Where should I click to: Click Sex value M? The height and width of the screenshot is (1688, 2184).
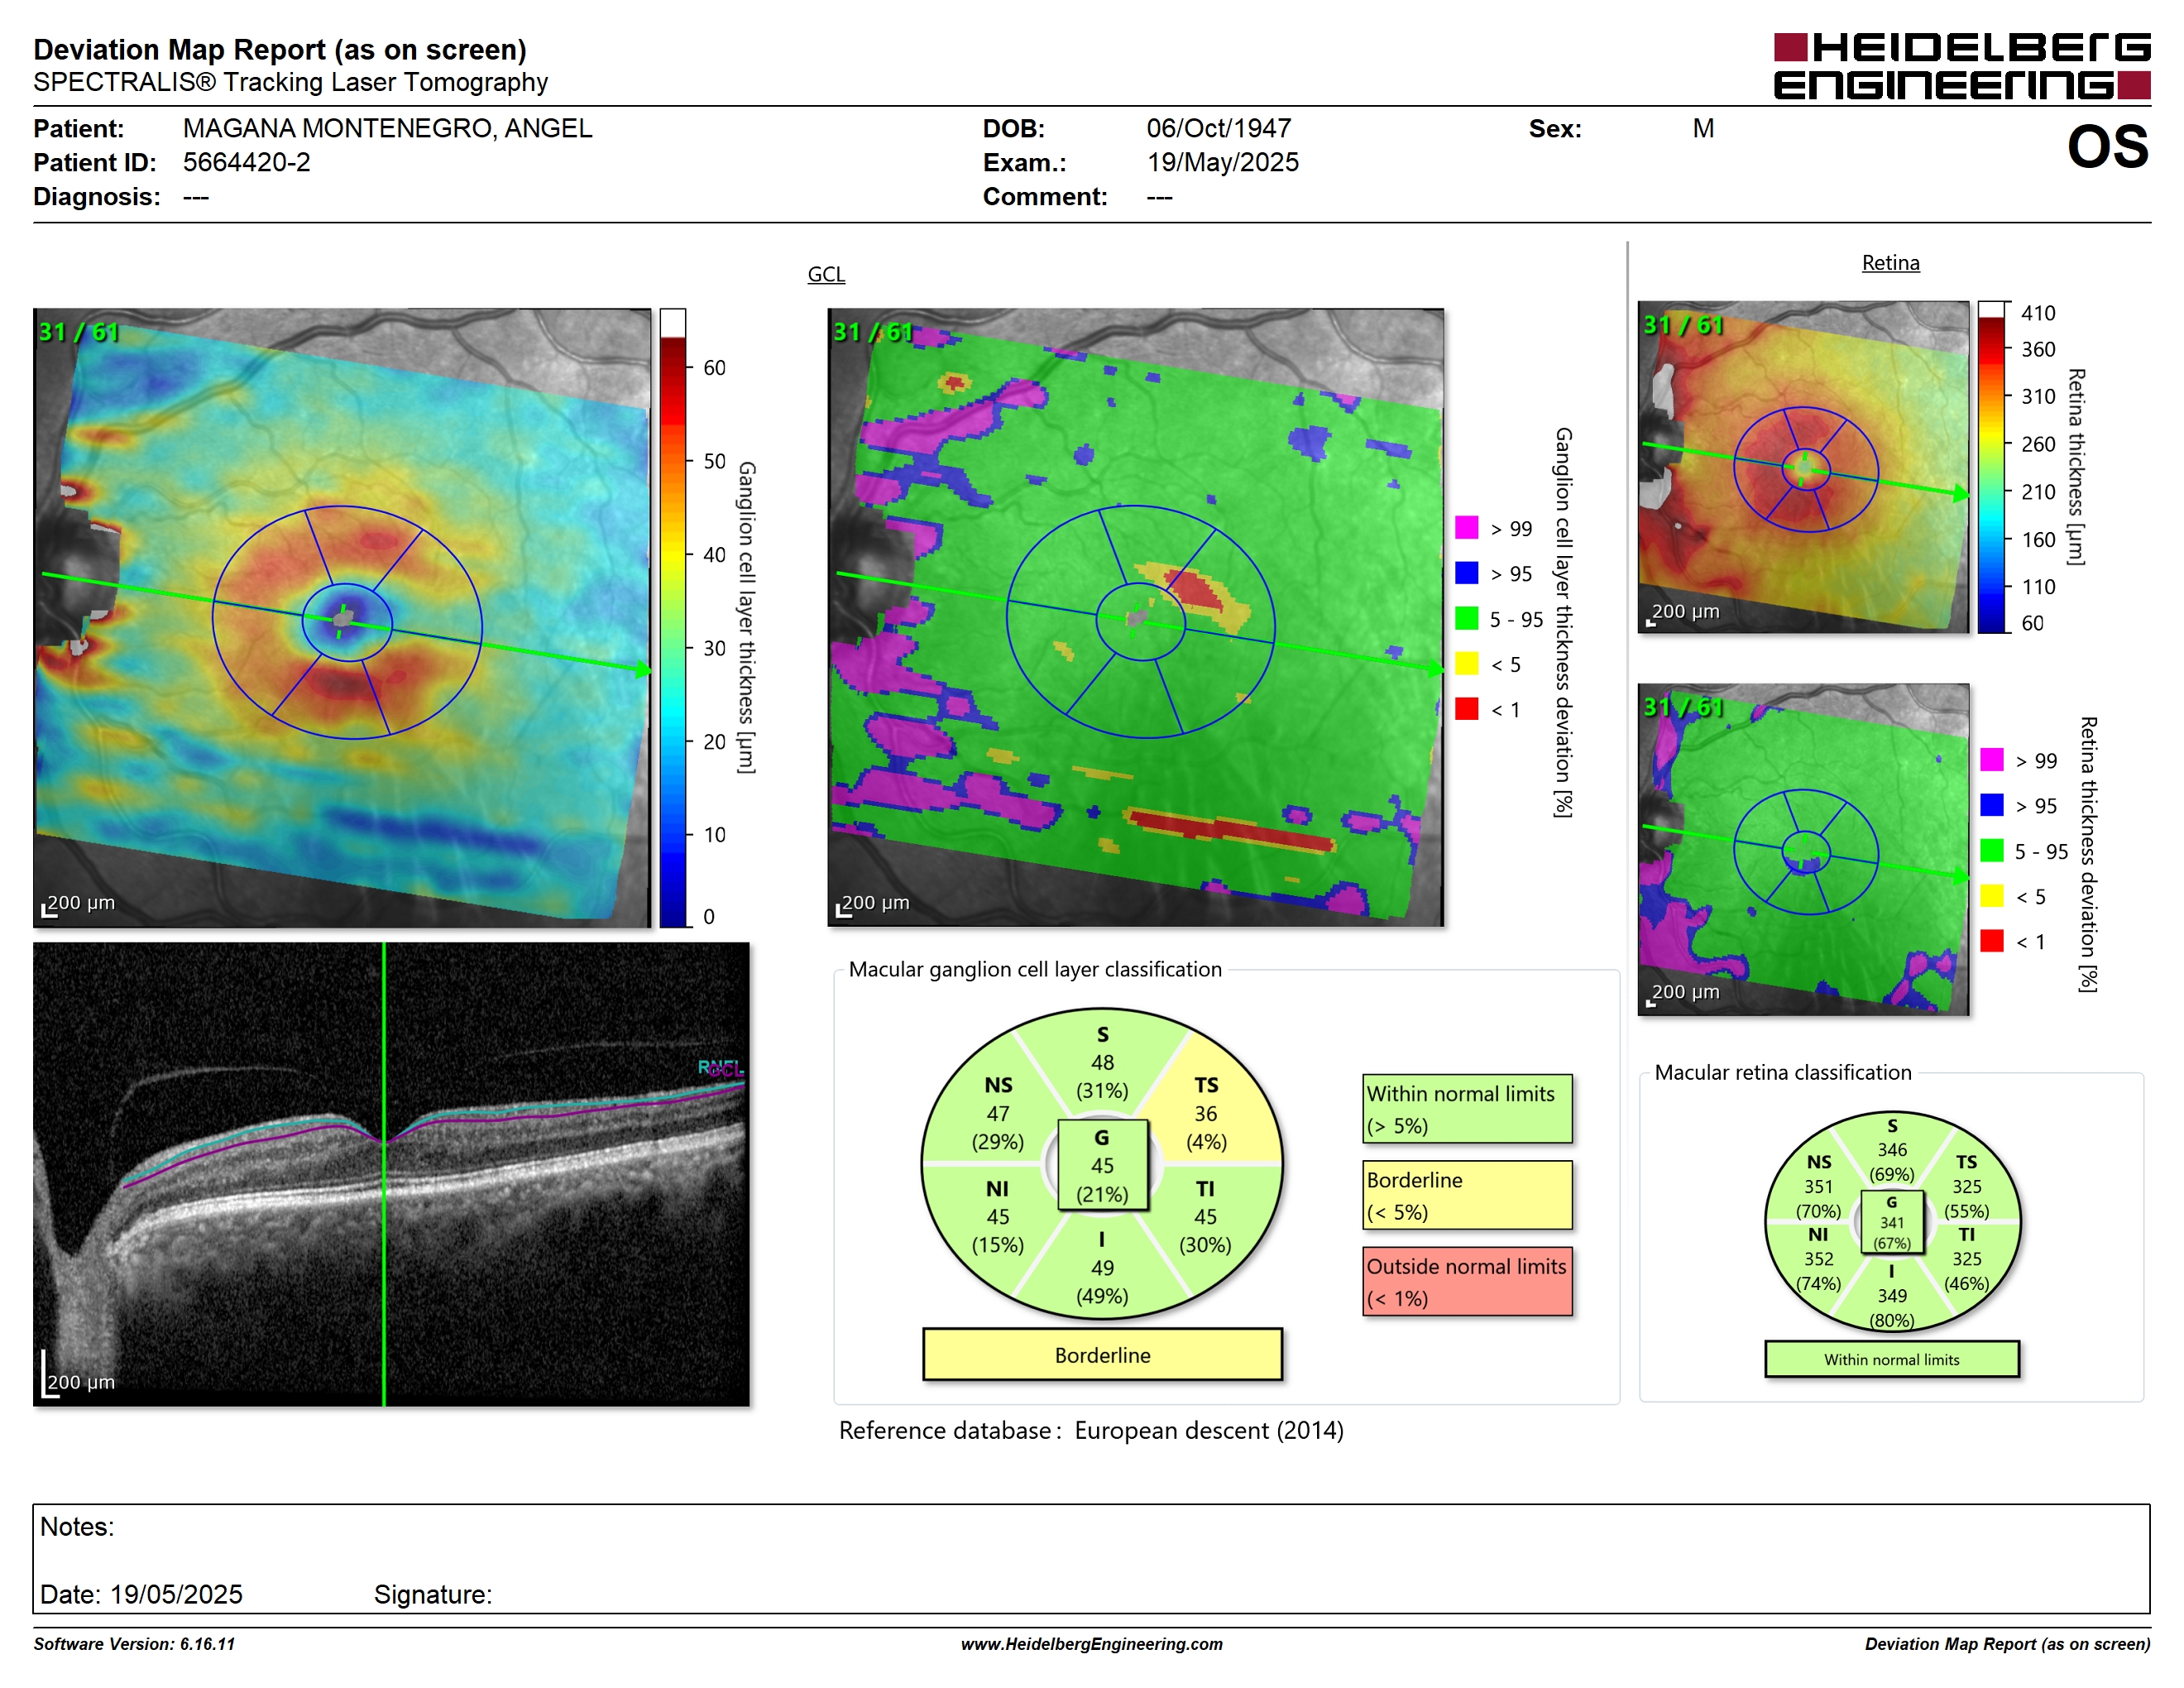pyautogui.click(x=1703, y=128)
